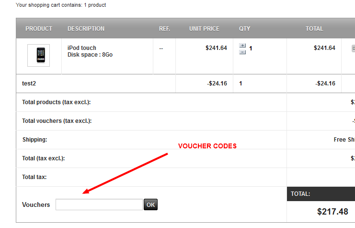This screenshot has width=355, height=228.
Task: Click the red VOUCHER CODES annotation
Action: (x=207, y=146)
